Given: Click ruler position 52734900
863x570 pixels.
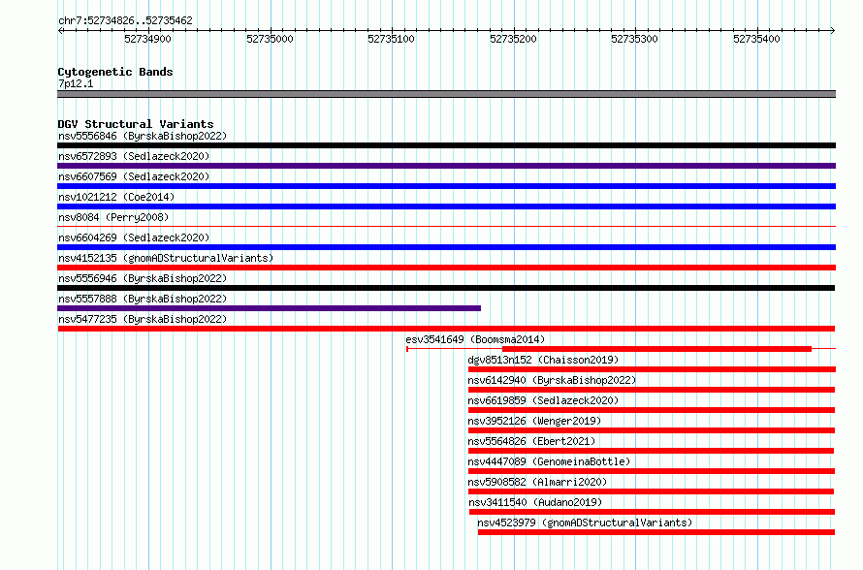Looking at the screenshot, I should pyautogui.click(x=147, y=39).
